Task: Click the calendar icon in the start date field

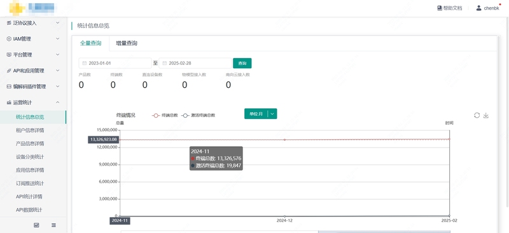Action: click(85, 63)
